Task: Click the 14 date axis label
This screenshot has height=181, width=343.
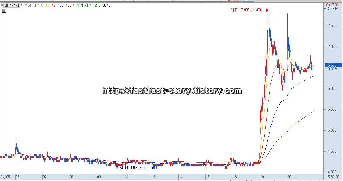Action: 180,177
